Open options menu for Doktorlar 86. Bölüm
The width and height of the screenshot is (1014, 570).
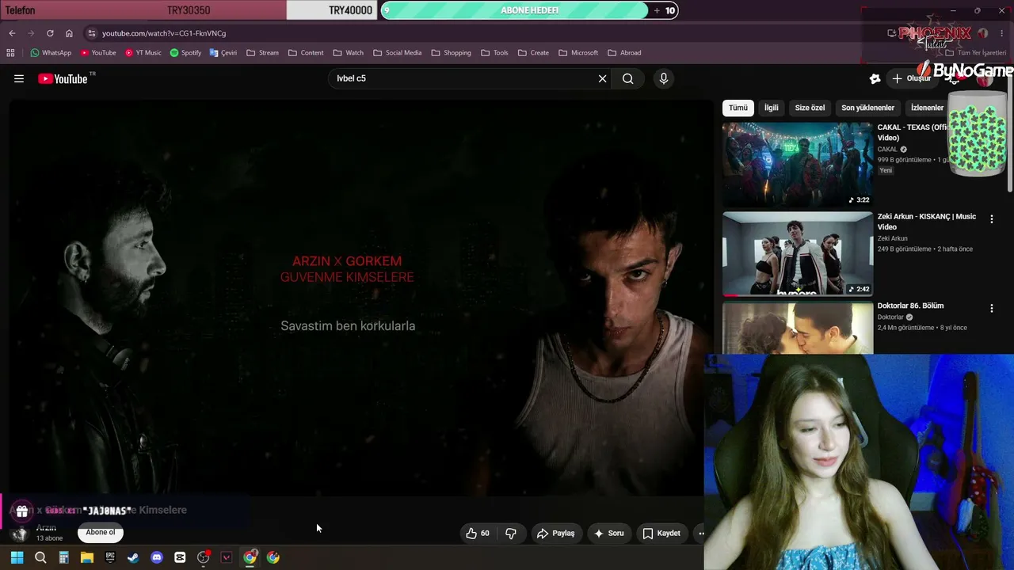(x=991, y=308)
